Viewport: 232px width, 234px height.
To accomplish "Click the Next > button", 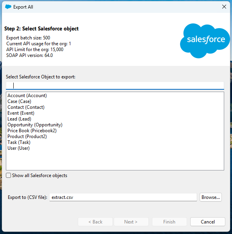I will pyautogui.click(x=131, y=222).
